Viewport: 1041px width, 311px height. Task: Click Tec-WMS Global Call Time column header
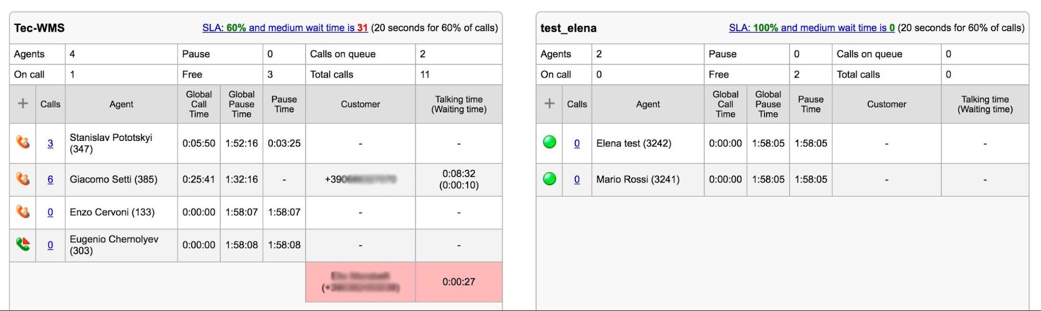199,104
